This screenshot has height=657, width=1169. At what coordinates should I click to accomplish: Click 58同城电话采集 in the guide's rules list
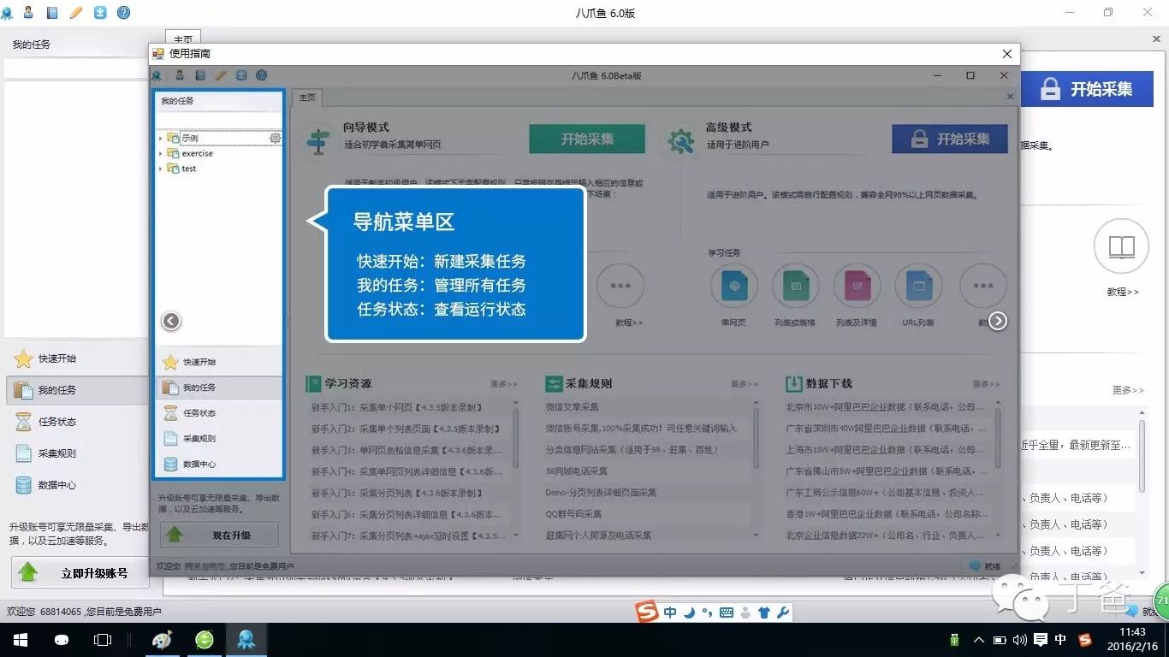[x=577, y=471]
